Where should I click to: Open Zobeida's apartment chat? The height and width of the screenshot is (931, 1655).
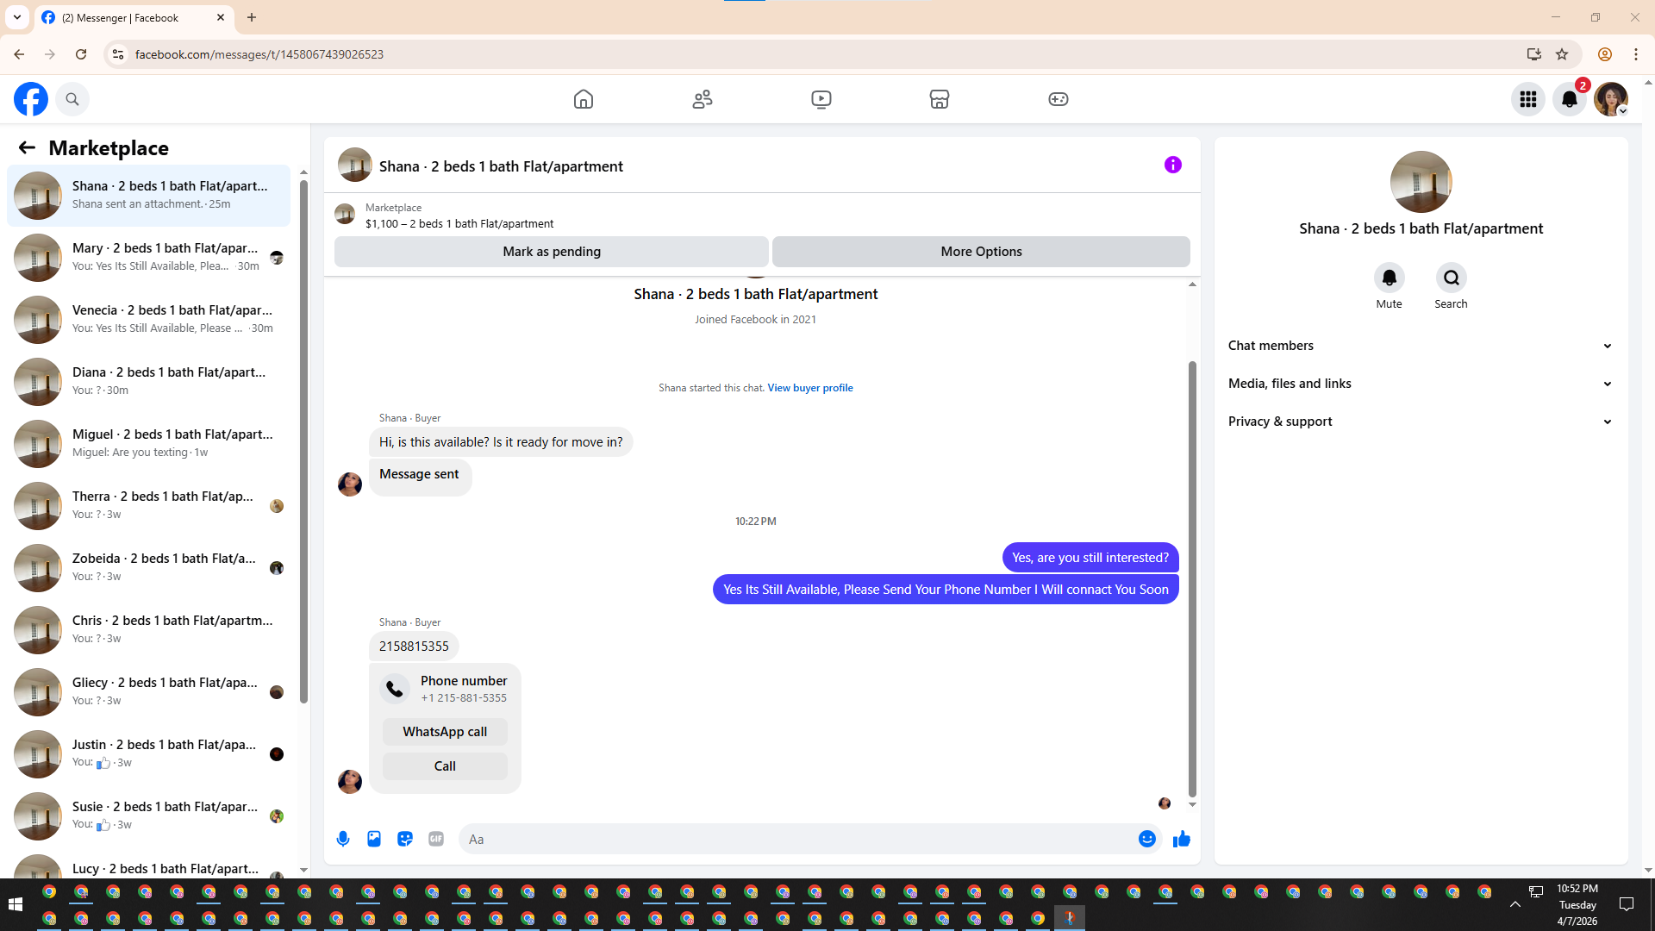tap(149, 568)
